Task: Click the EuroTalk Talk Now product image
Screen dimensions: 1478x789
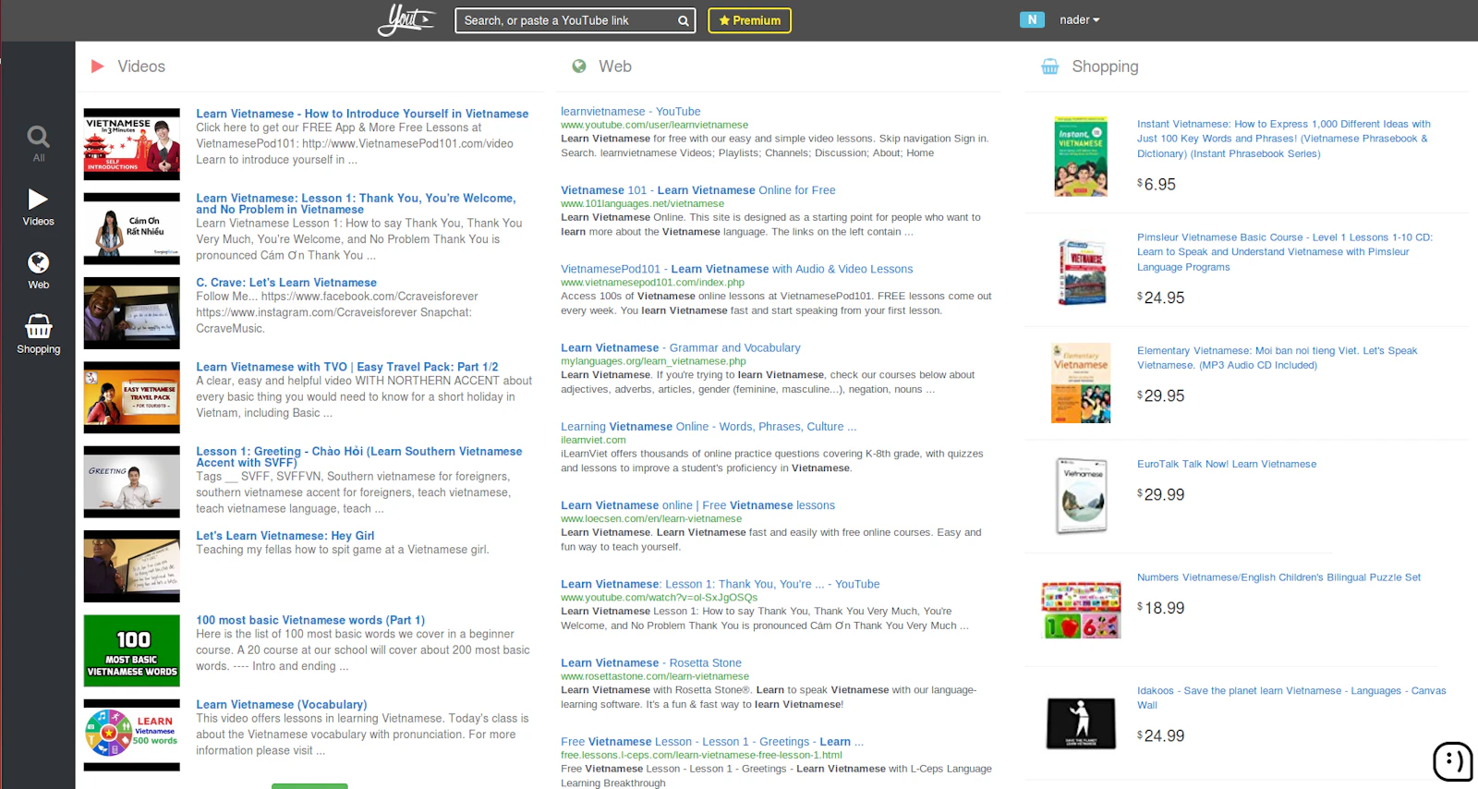Action: click(x=1081, y=496)
